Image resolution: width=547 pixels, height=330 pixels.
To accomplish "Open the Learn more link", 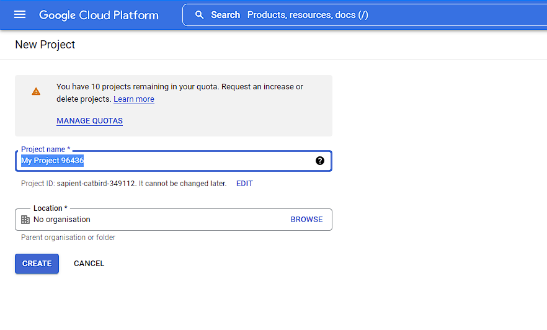I will click(x=134, y=99).
